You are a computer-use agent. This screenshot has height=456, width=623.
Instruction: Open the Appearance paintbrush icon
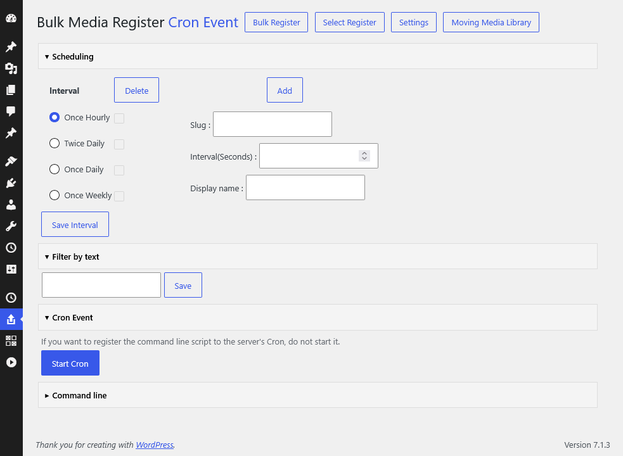pyautogui.click(x=11, y=161)
